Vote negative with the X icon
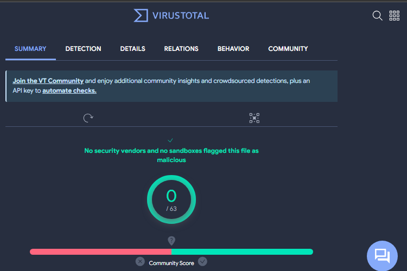Screen dimensions: 407x271 tap(140, 261)
